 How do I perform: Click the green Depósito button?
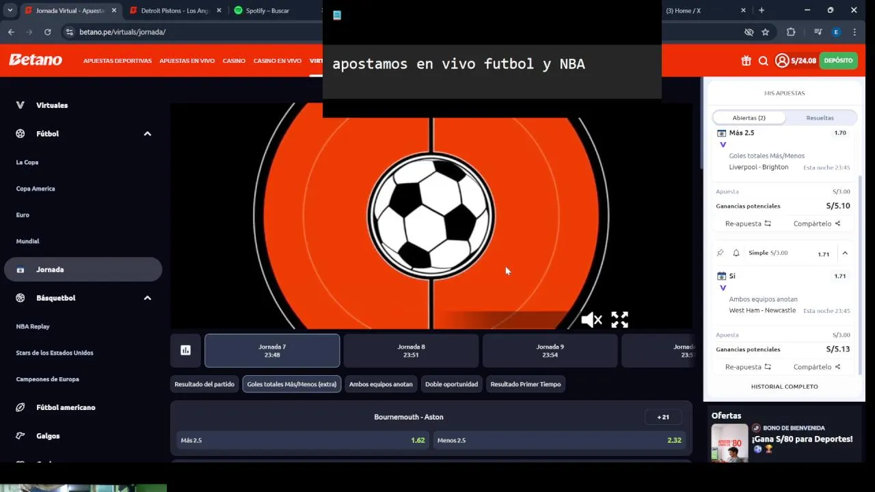click(838, 61)
